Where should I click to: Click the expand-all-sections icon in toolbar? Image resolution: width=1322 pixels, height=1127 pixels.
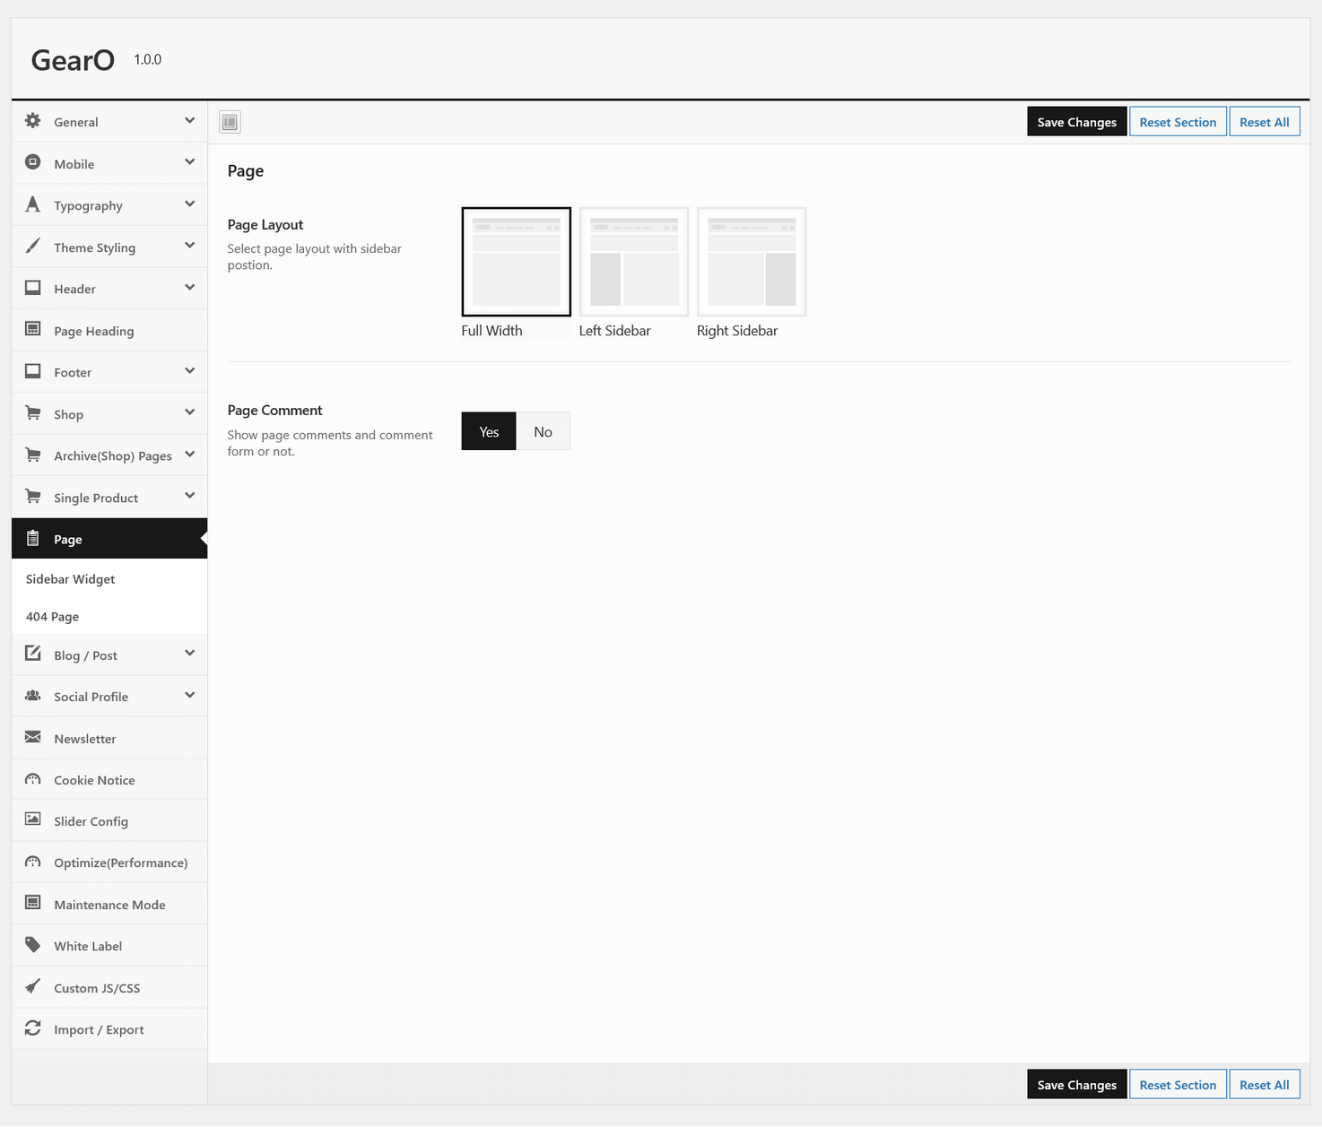[x=230, y=122]
